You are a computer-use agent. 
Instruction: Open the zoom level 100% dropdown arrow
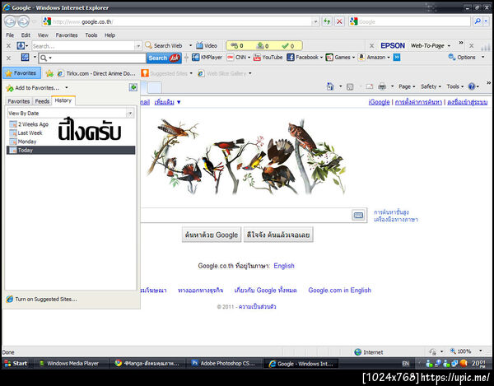[481, 351]
